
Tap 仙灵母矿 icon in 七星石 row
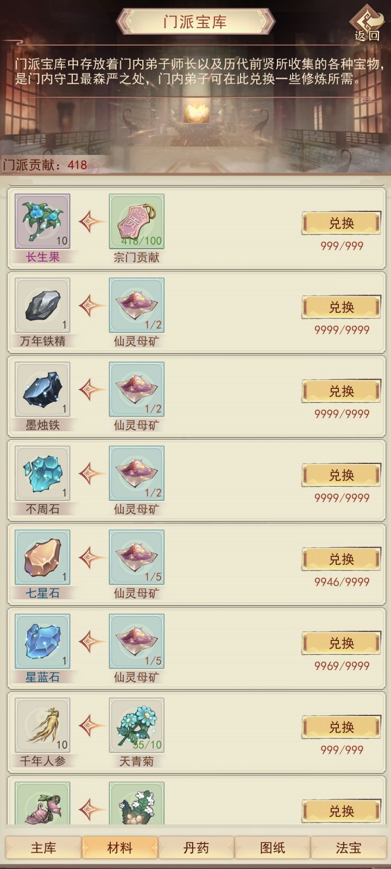(x=137, y=558)
